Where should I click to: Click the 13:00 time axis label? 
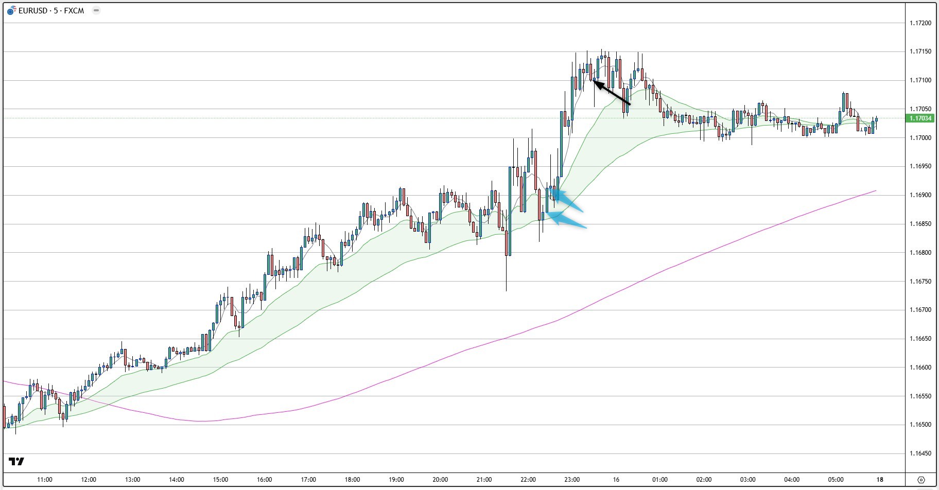(132, 480)
